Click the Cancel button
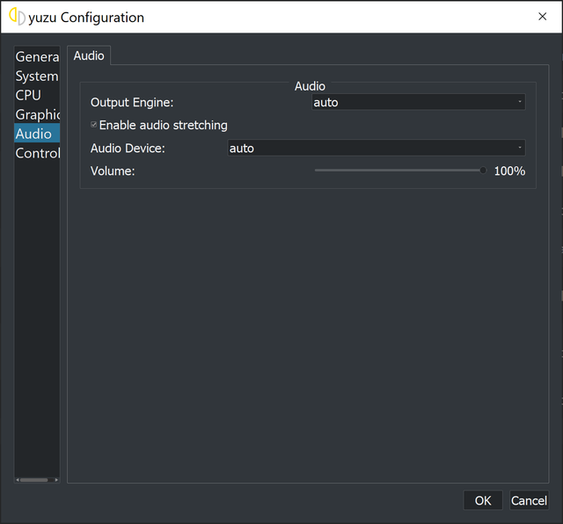563x524 pixels. coord(529,500)
